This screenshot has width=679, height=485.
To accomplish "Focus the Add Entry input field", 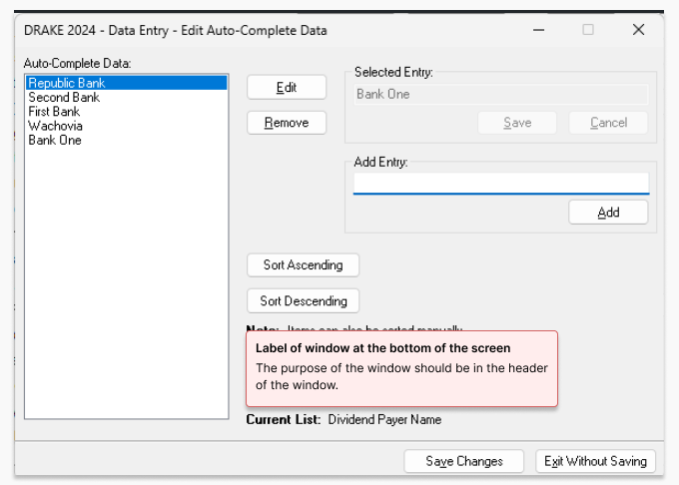I will [x=500, y=184].
